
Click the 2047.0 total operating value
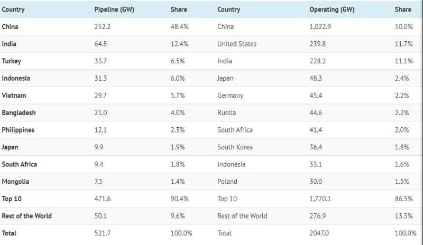320,233
